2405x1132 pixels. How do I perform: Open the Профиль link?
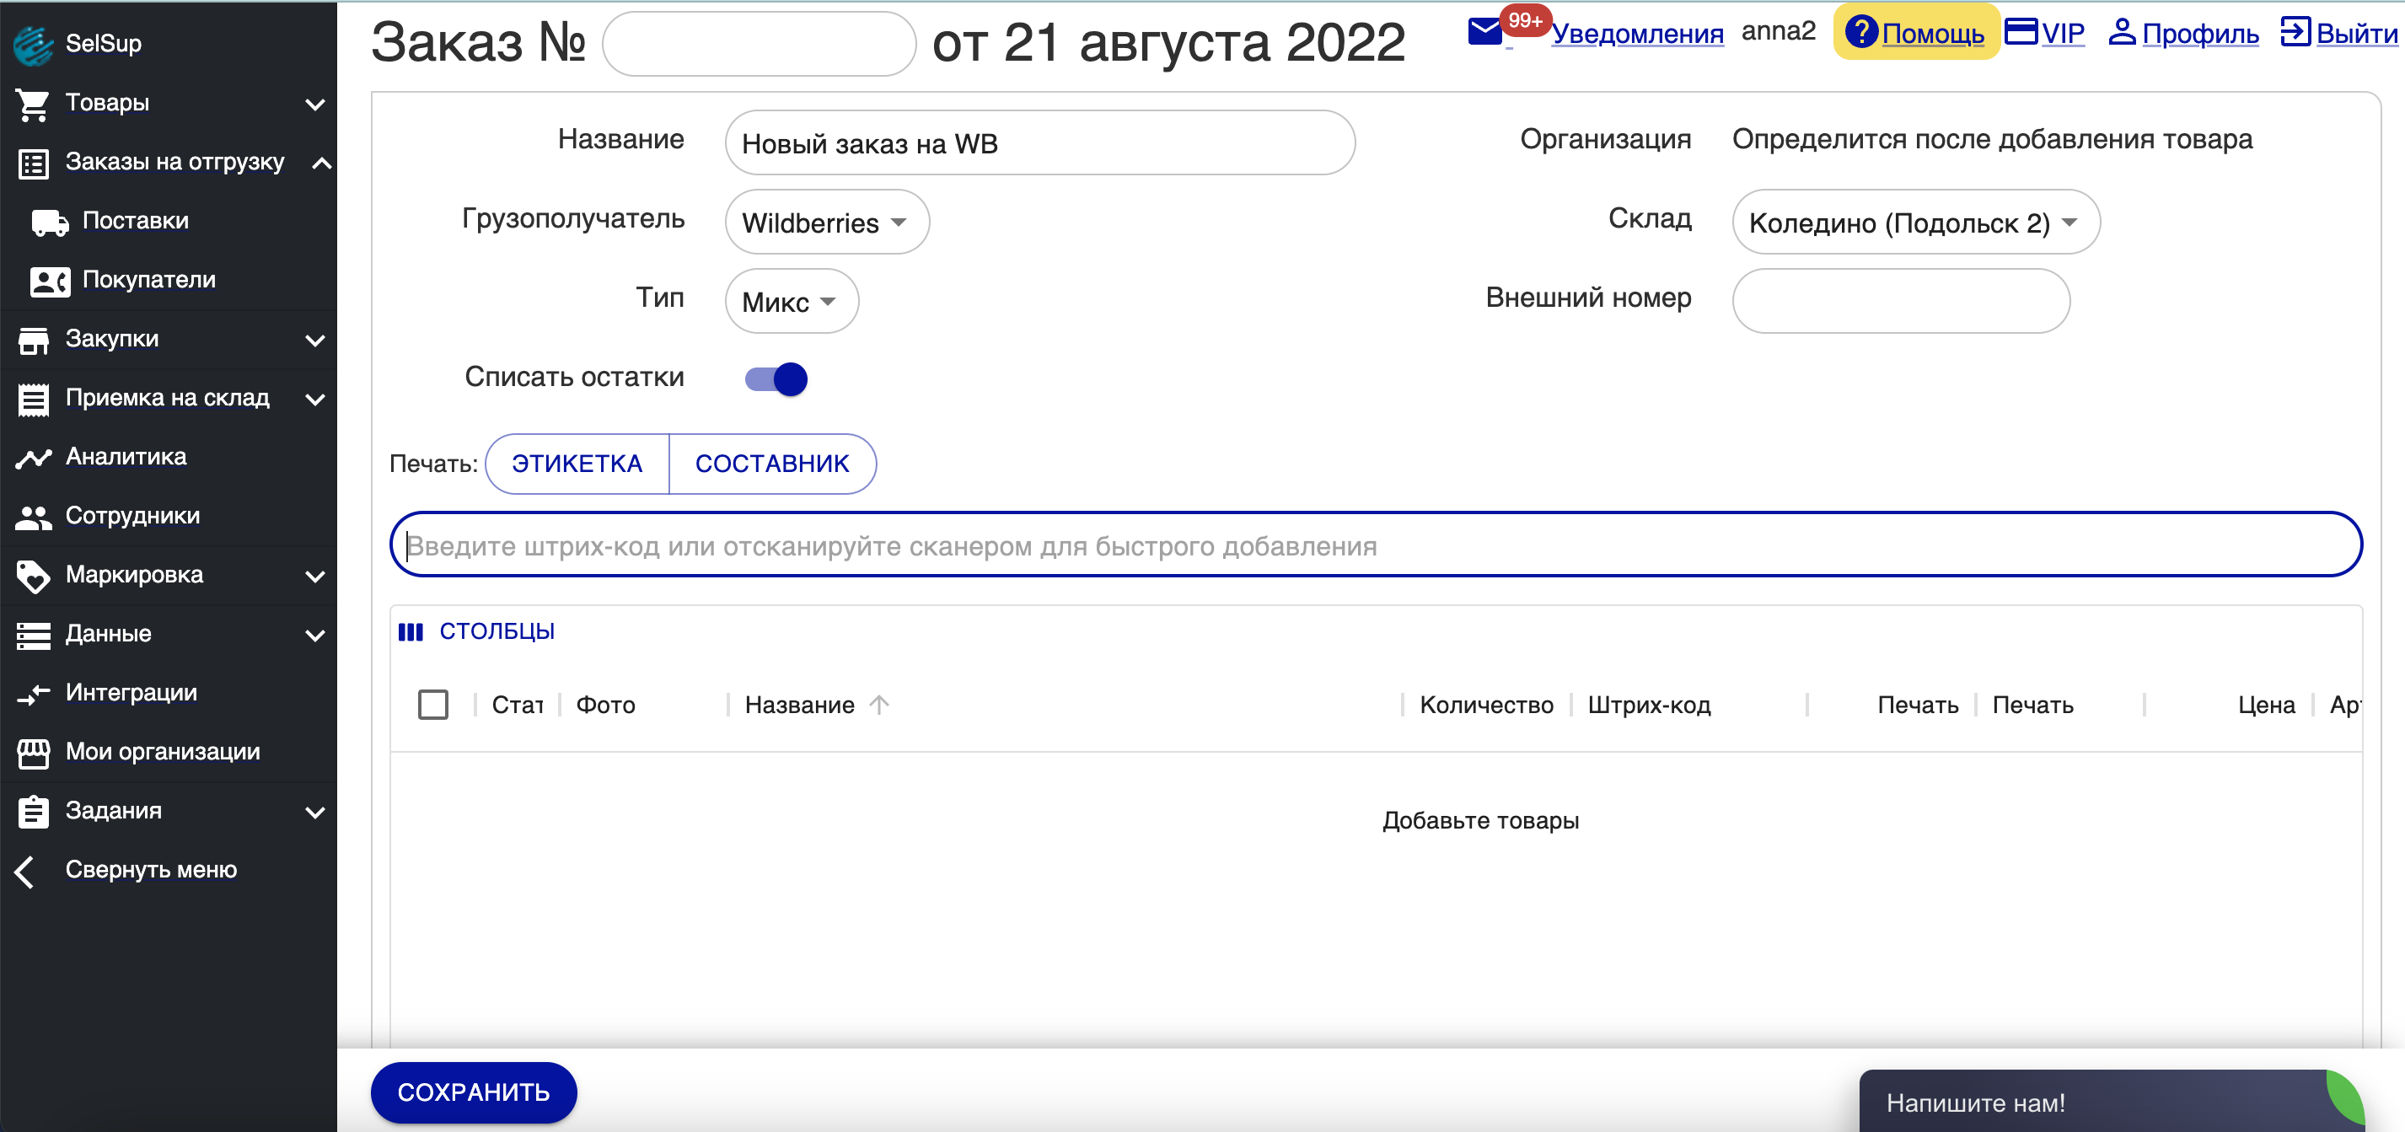point(2199,33)
